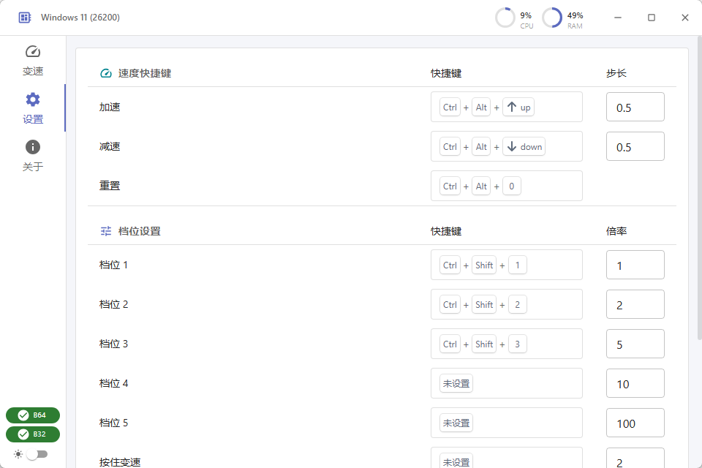The image size is (702, 468).
Task: Open the 关于 about page
Action: coord(33,156)
